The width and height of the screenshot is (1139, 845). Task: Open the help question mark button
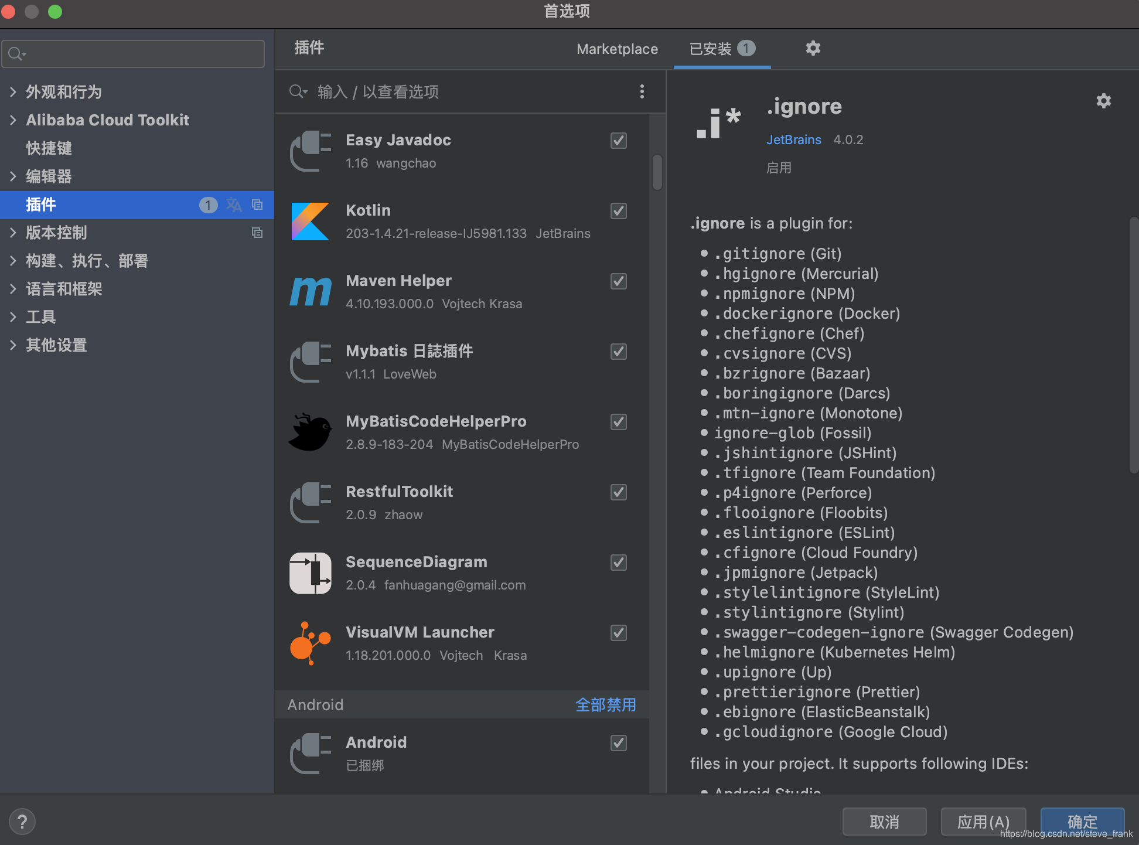(x=22, y=822)
